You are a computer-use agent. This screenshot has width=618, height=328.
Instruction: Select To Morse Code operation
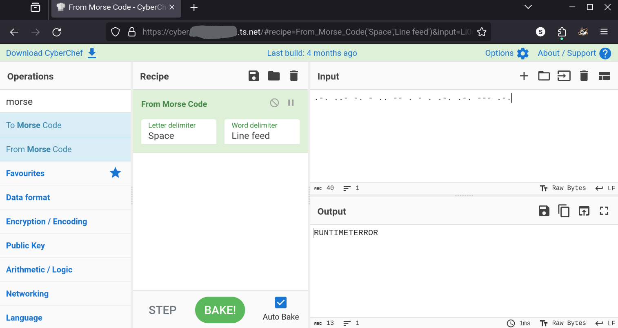[65, 125]
